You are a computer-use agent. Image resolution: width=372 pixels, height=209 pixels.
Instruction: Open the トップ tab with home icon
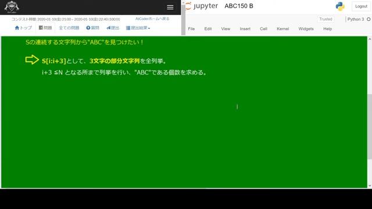(23, 28)
